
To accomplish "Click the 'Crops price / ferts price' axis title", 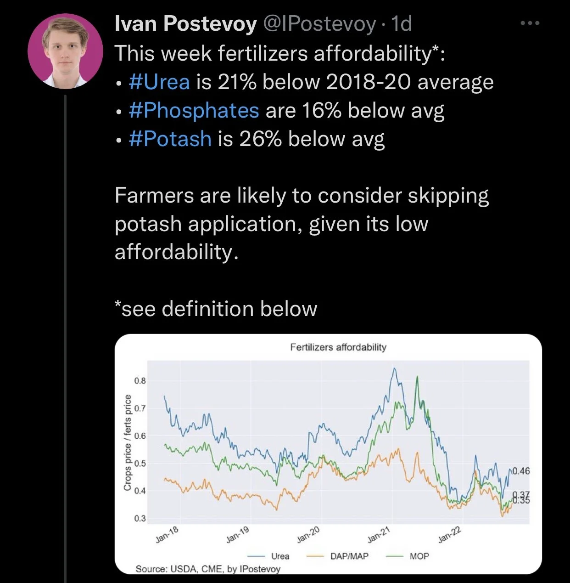I will click(x=128, y=442).
